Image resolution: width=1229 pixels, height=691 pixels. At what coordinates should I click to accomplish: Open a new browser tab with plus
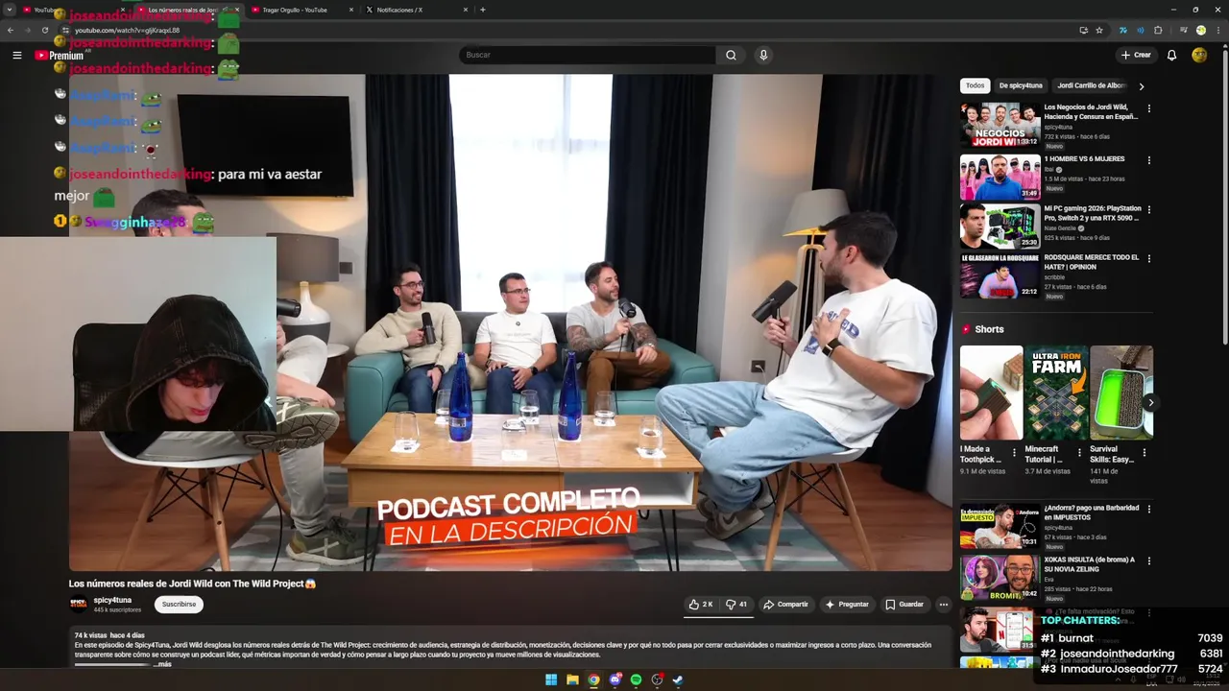483,10
